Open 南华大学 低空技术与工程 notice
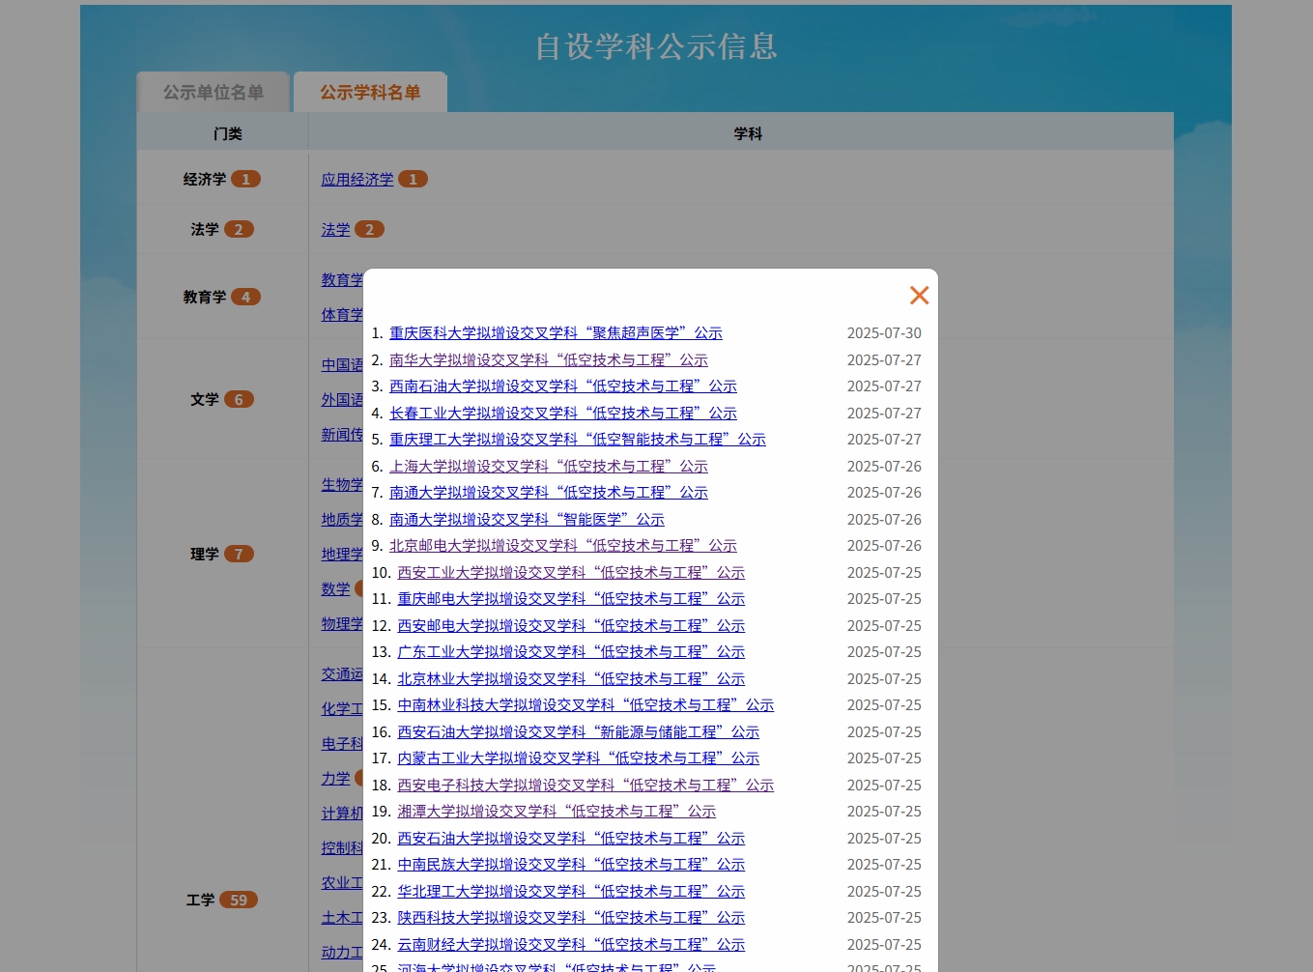 click(548, 360)
